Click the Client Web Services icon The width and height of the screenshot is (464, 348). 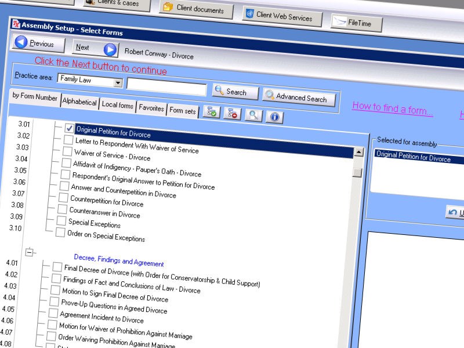point(250,13)
